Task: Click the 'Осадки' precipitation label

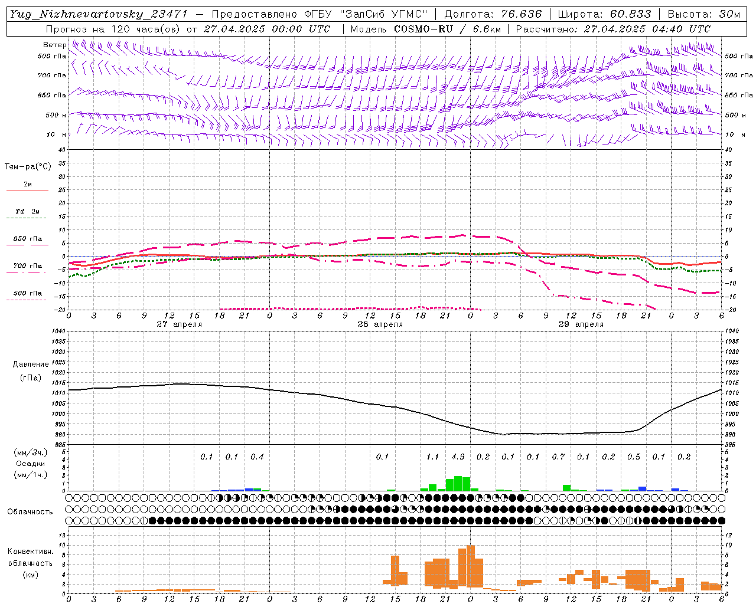Action: (31, 464)
